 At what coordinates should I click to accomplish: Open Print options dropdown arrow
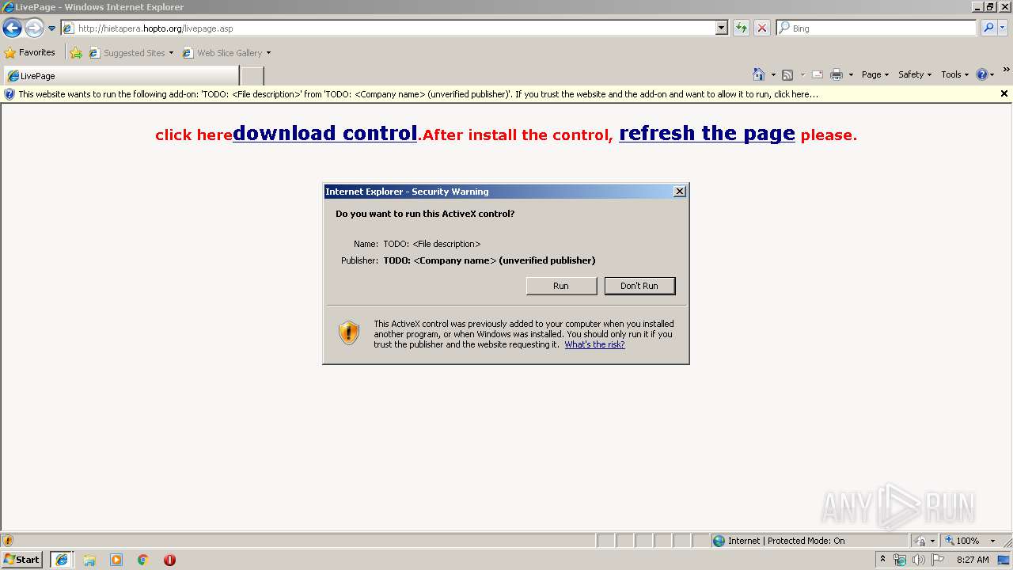tap(851, 75)
